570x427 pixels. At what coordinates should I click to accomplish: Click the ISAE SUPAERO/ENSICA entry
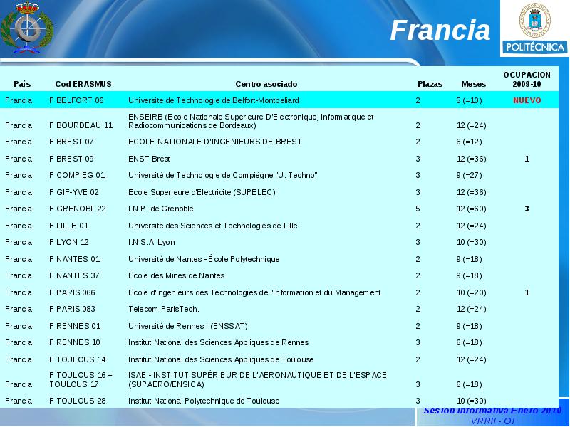click(x=257, y=379)
